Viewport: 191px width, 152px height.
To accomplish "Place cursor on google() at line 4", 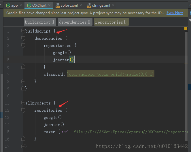I will (62, 53).
